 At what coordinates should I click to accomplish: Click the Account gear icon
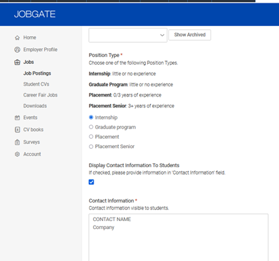pyautogui.click(x=17, y=154)
